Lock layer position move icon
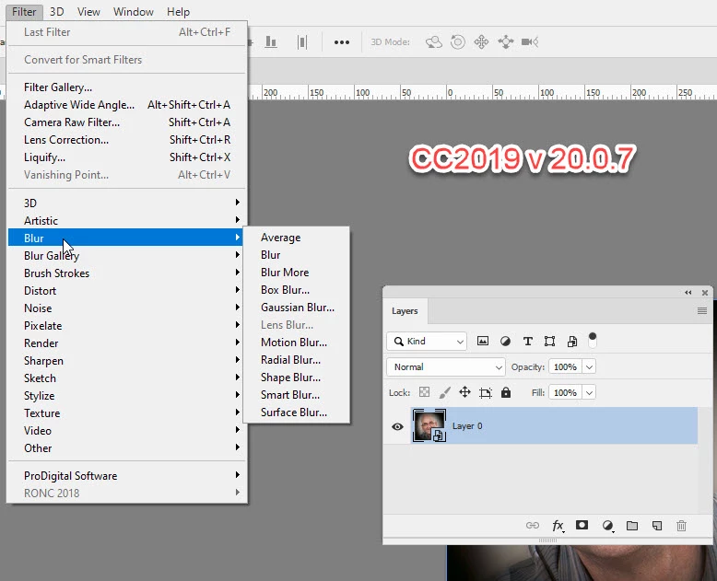This screenshot has width=717, height=581. 464,392
